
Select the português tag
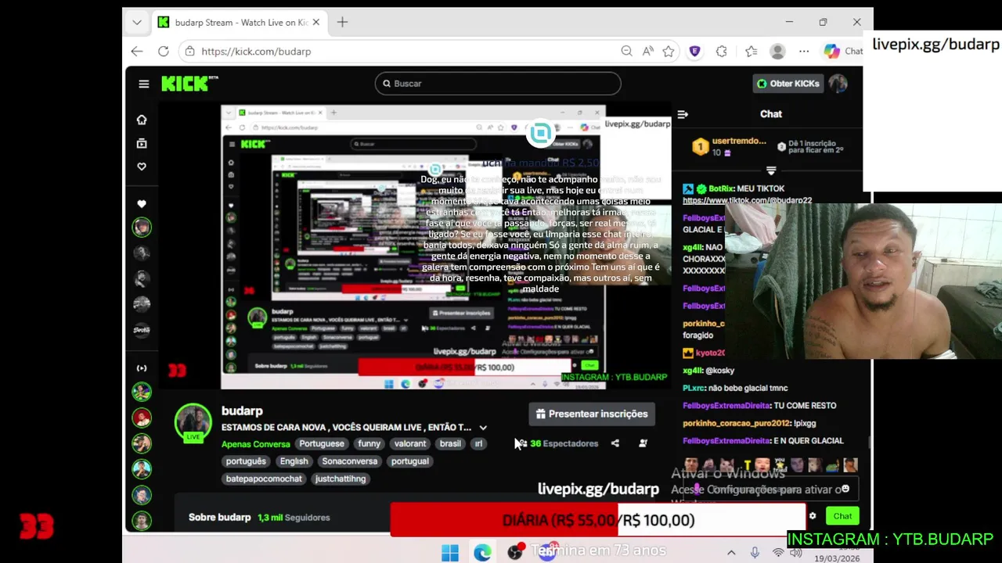(x=247, y=461)
